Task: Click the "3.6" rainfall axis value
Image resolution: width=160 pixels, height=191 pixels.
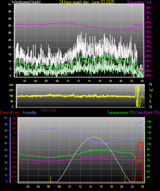Action: pyautogui.click(x=14, y=123)
